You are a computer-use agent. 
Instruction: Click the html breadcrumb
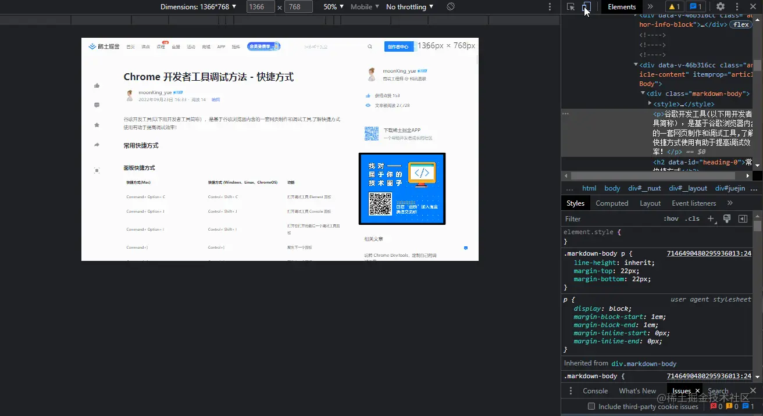click(589, 188)
